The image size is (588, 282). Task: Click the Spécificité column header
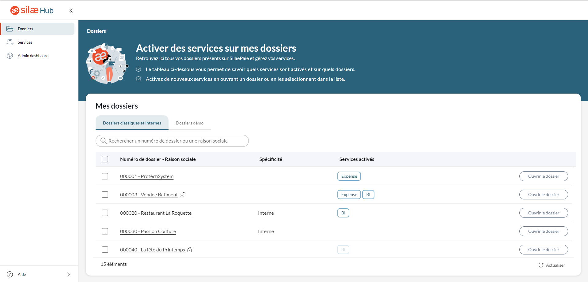click(271, 159)
